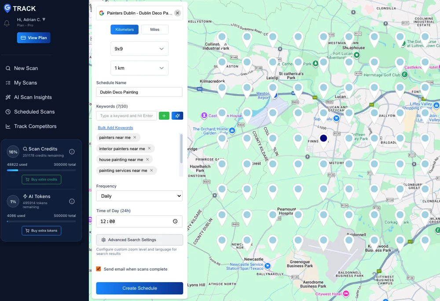This screenshot has width=440, height=301.
Task: Clear the selected business with the X icon
Action: [177, 13]
